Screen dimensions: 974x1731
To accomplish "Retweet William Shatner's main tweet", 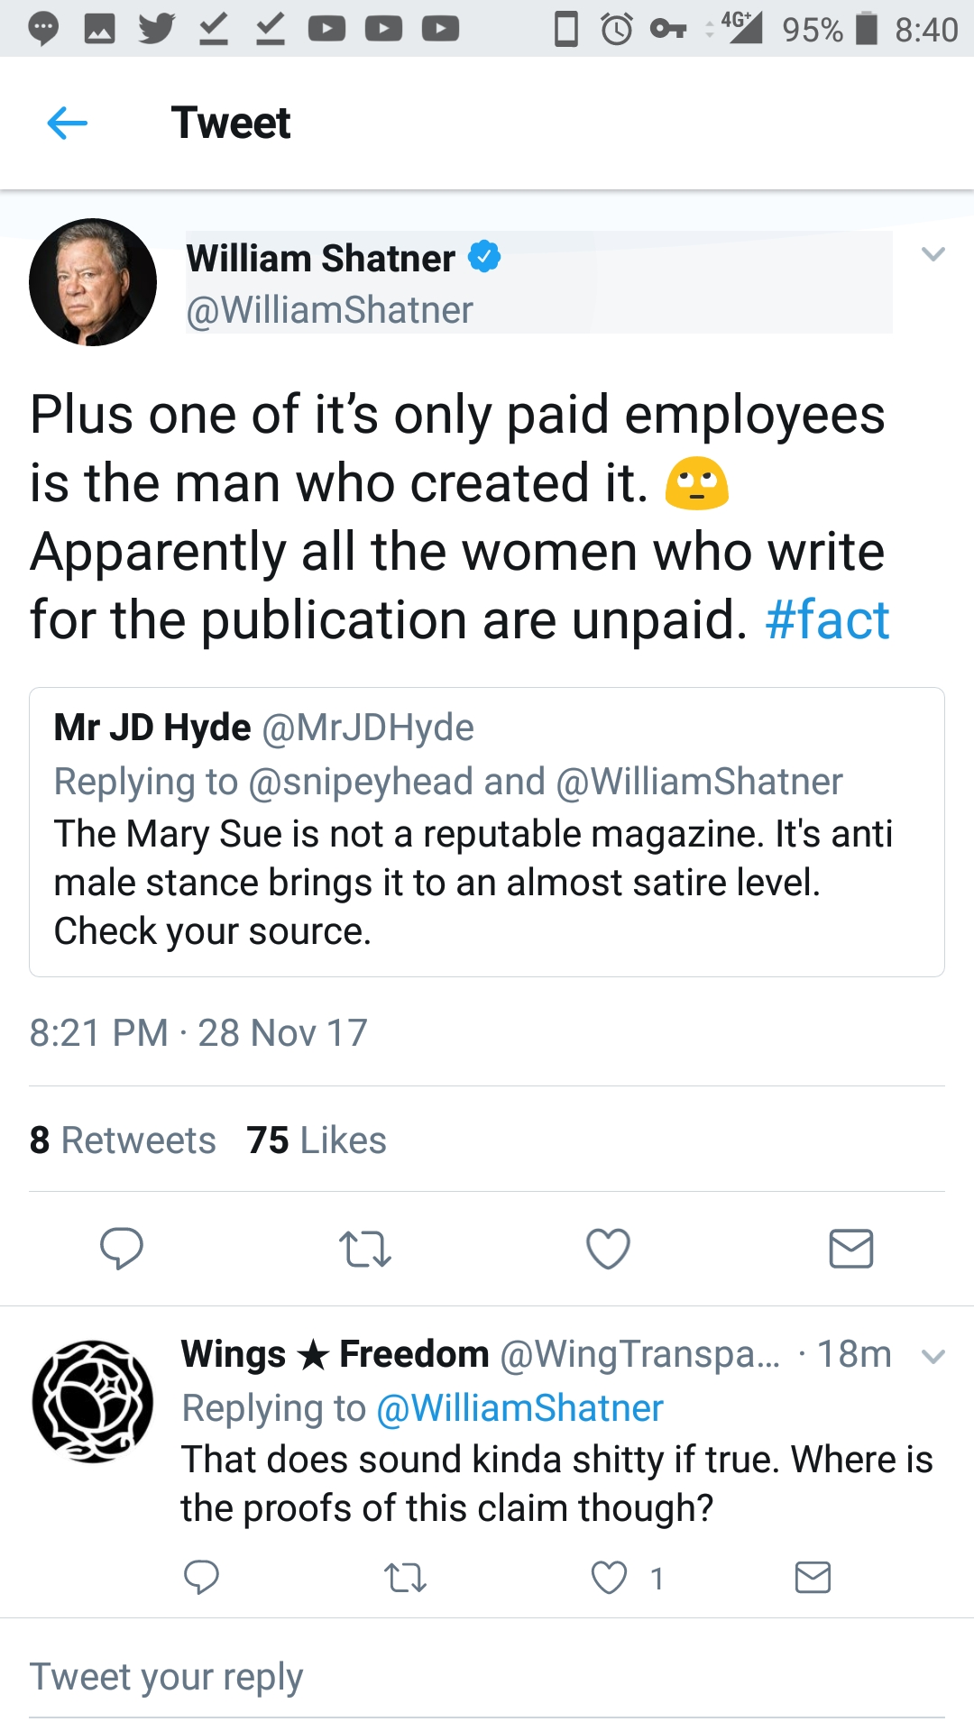I will pyautogui.click(x=365, y=1250).
